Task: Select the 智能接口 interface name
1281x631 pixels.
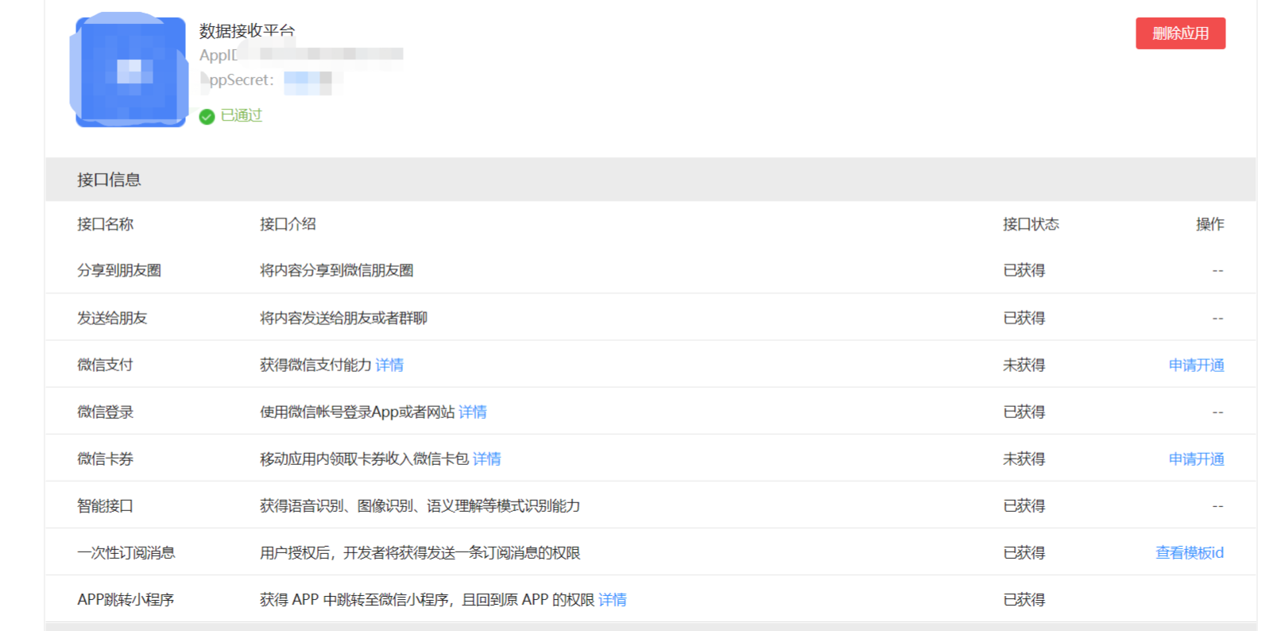Action: click(105, 505)
